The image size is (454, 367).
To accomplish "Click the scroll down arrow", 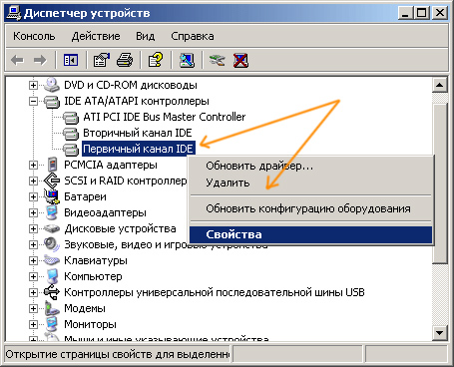I will coord(439,332).
